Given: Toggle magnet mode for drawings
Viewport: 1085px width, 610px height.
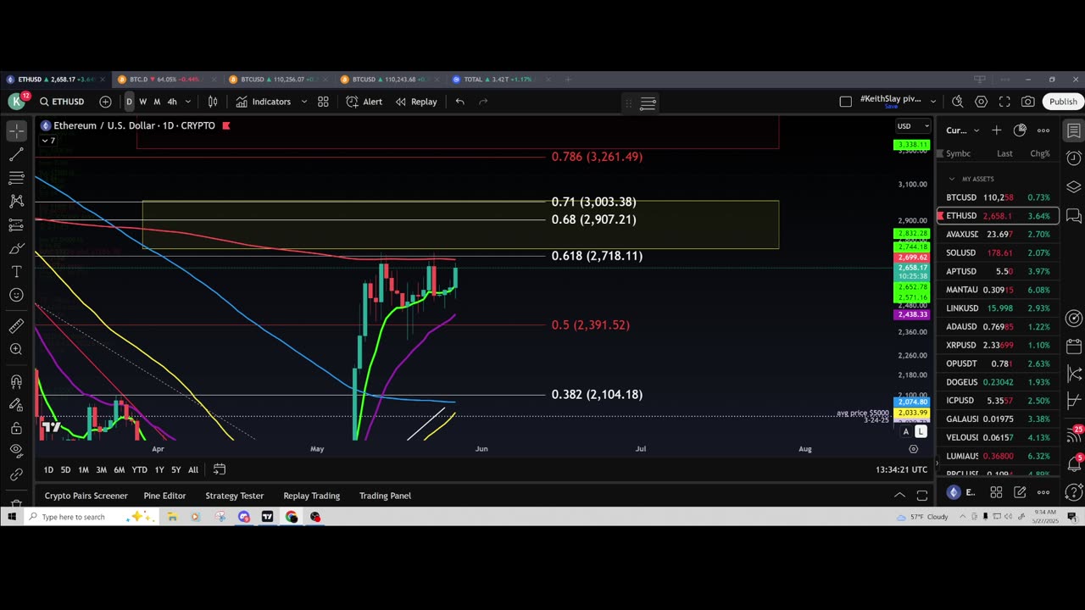Looking at the screenshot, I should (x=16, y=381).
